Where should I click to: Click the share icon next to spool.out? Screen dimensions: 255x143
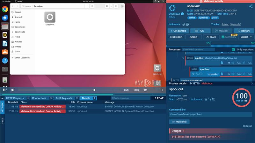coord(251,6)
